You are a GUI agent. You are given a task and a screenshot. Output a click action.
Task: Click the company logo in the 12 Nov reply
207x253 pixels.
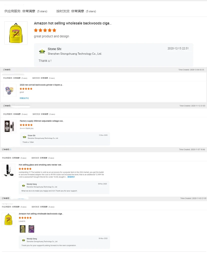[24, 137]
